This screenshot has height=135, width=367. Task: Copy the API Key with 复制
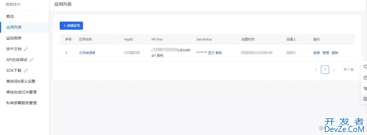pyautogui.click(x=160, y=56)
